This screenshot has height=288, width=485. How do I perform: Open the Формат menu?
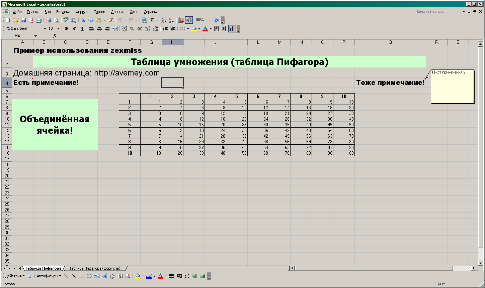pos(82,12)
